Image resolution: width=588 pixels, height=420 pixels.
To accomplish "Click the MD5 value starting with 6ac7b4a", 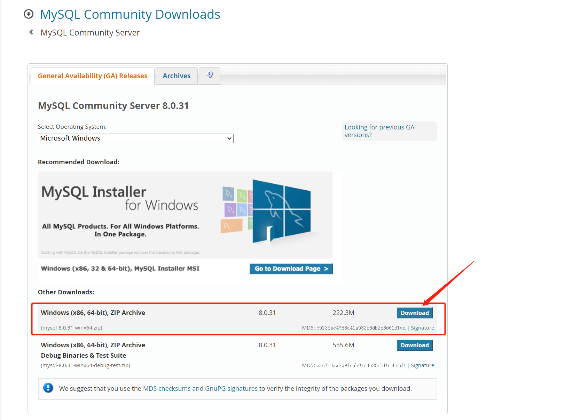I will coord(361,365).
